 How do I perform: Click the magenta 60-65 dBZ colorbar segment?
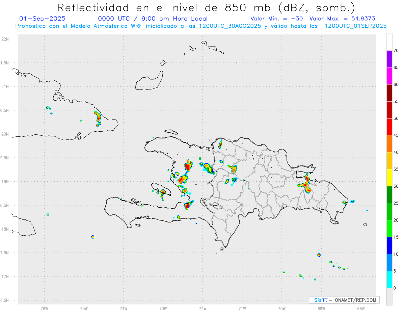389,76
